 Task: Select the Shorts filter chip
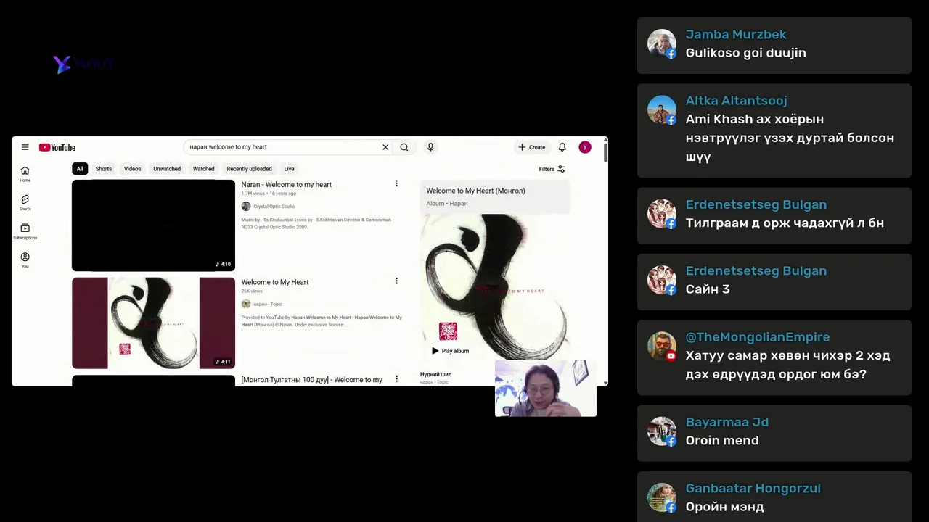click(104, 169)
